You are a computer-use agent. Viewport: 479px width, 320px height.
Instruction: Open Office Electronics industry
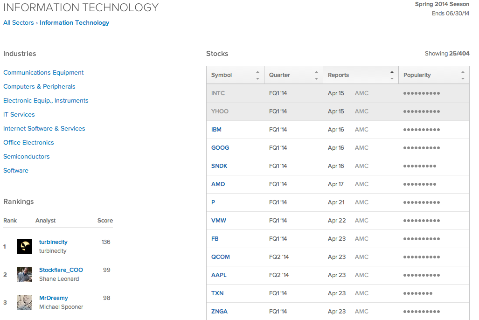click(28, 143)
